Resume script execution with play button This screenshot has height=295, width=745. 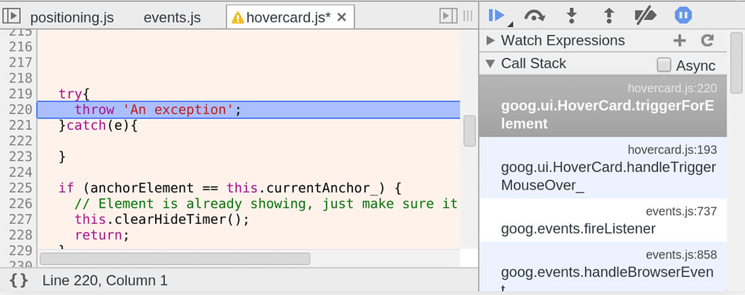pos(496,15)
